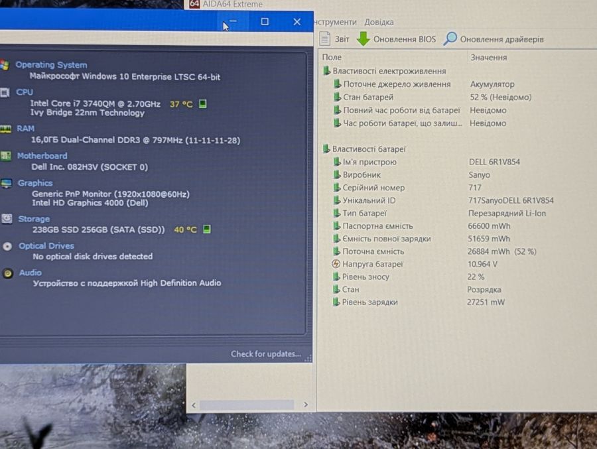
Task: Click the Розрядка state value
Action: pyautogui.click(x=484, y=289)
